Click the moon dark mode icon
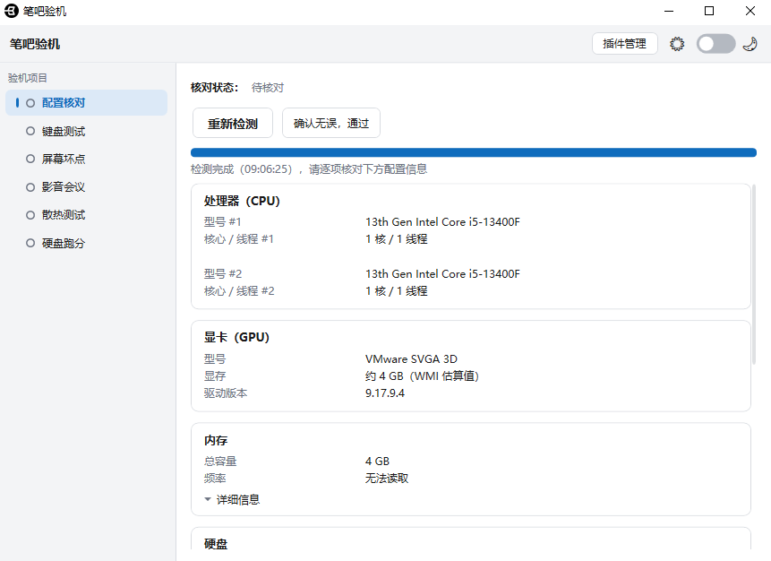Screen dimensions: 771x561 point(750,44)
